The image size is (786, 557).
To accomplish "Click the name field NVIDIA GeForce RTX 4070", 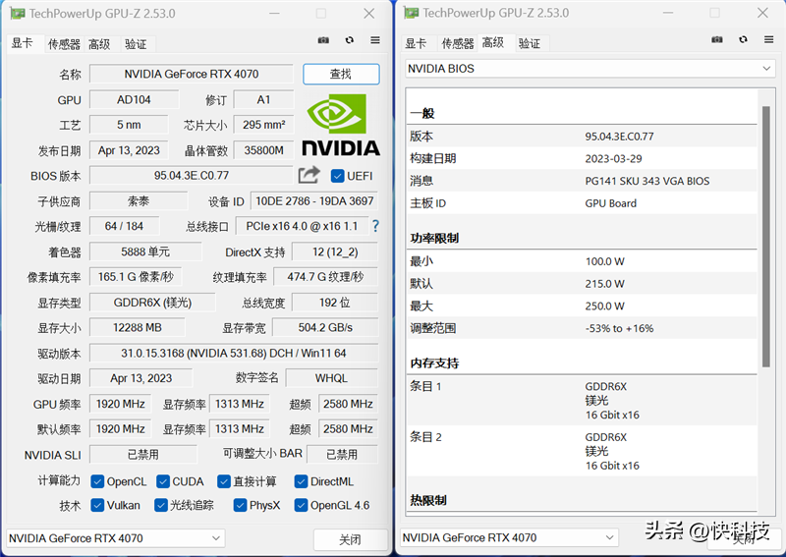I will coord(191,75).
